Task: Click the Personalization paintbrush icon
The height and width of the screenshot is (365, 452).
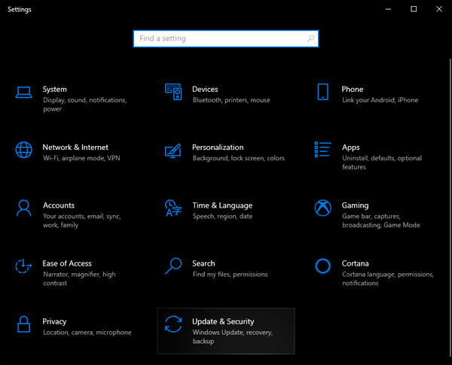Action: coord(173,151)
